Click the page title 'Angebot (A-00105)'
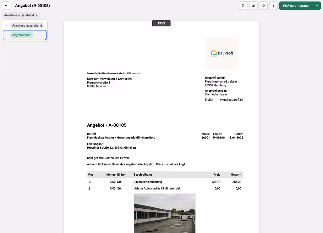Viewport: 323px width, 233px height. tap(32, 6)
